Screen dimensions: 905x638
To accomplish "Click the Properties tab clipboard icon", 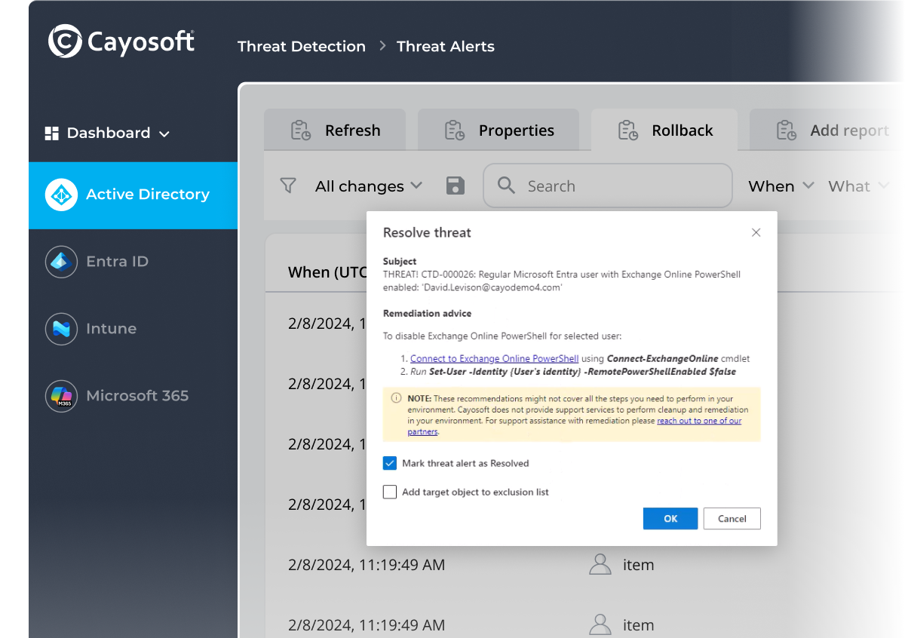I will pyautogui.click(x=455, y=130).
